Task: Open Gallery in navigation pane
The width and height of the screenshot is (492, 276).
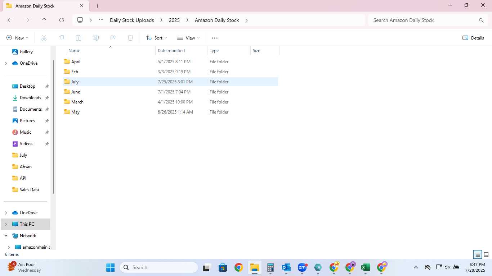Action: tap(26, 52)
